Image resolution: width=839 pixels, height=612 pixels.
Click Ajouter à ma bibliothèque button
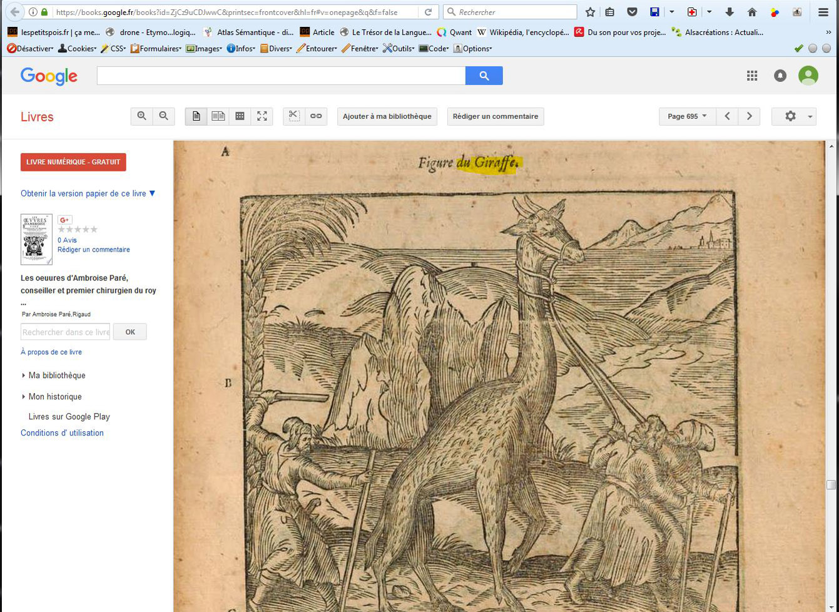tap(387, 116)
